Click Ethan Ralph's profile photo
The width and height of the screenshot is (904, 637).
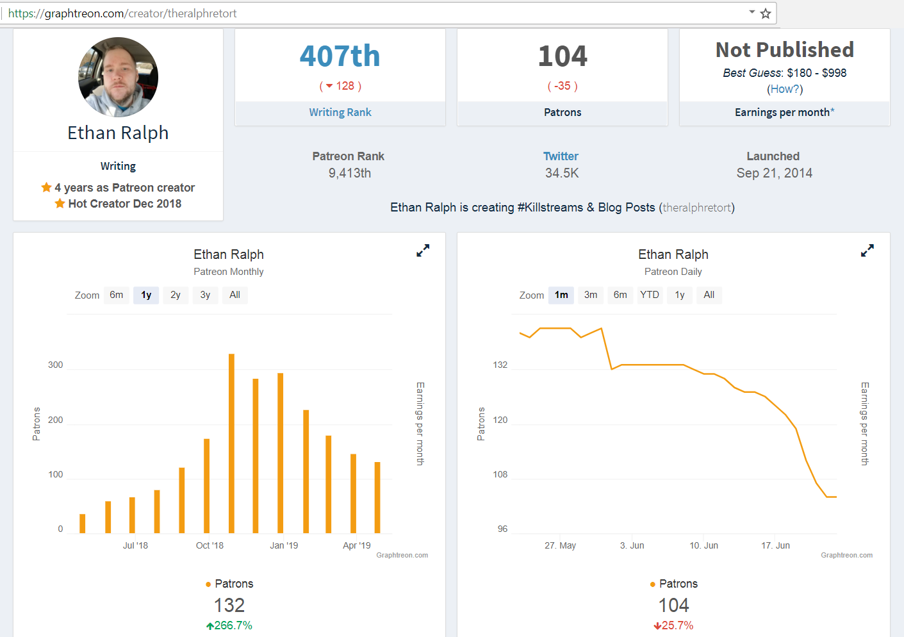tap(118, 77)
